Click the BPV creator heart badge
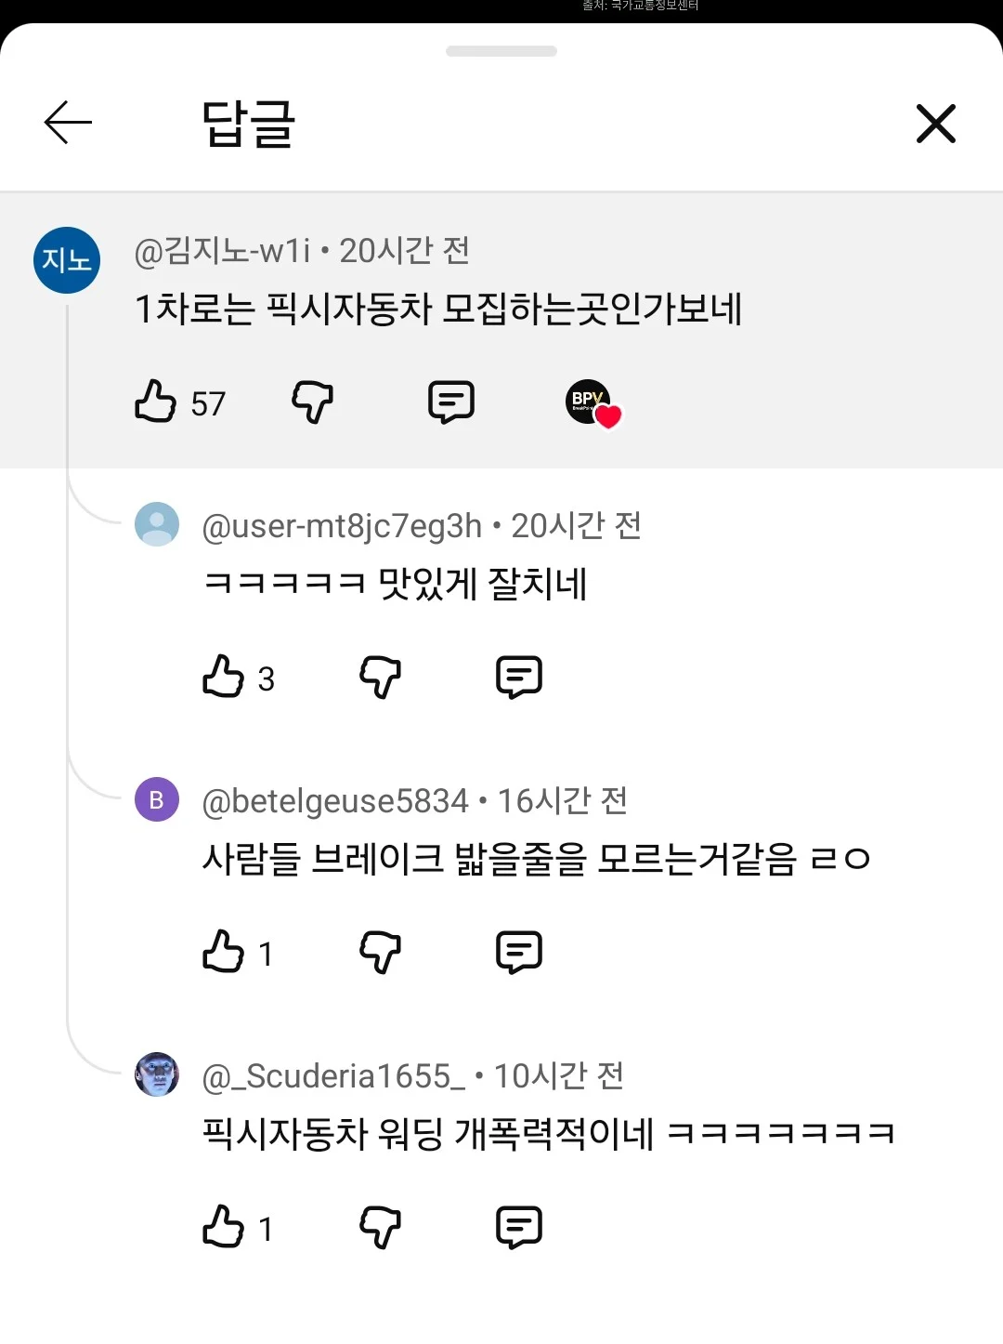Image resolution: width=1003 pixels, height=1344 pixels. pos(593,403)
